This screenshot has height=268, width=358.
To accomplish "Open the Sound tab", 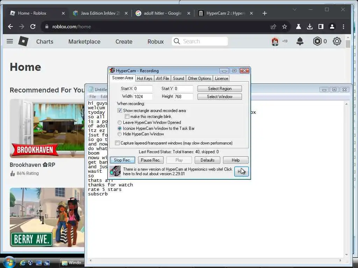I will pyautogui.click(x=179, y=79).
